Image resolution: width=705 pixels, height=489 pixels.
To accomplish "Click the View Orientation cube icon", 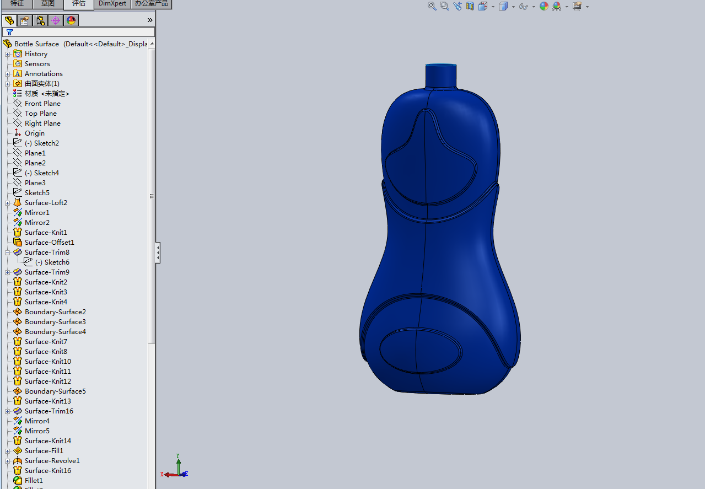I will [483, 6].
